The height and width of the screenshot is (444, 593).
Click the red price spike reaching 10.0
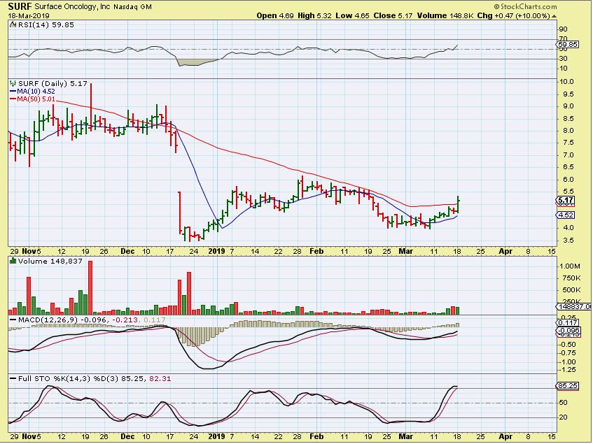click(x=91, y=107)
